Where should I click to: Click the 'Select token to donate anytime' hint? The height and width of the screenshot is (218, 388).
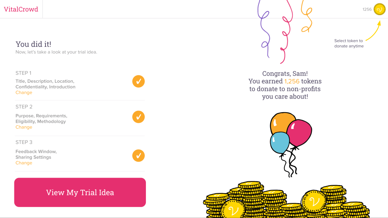click(349, 43)
